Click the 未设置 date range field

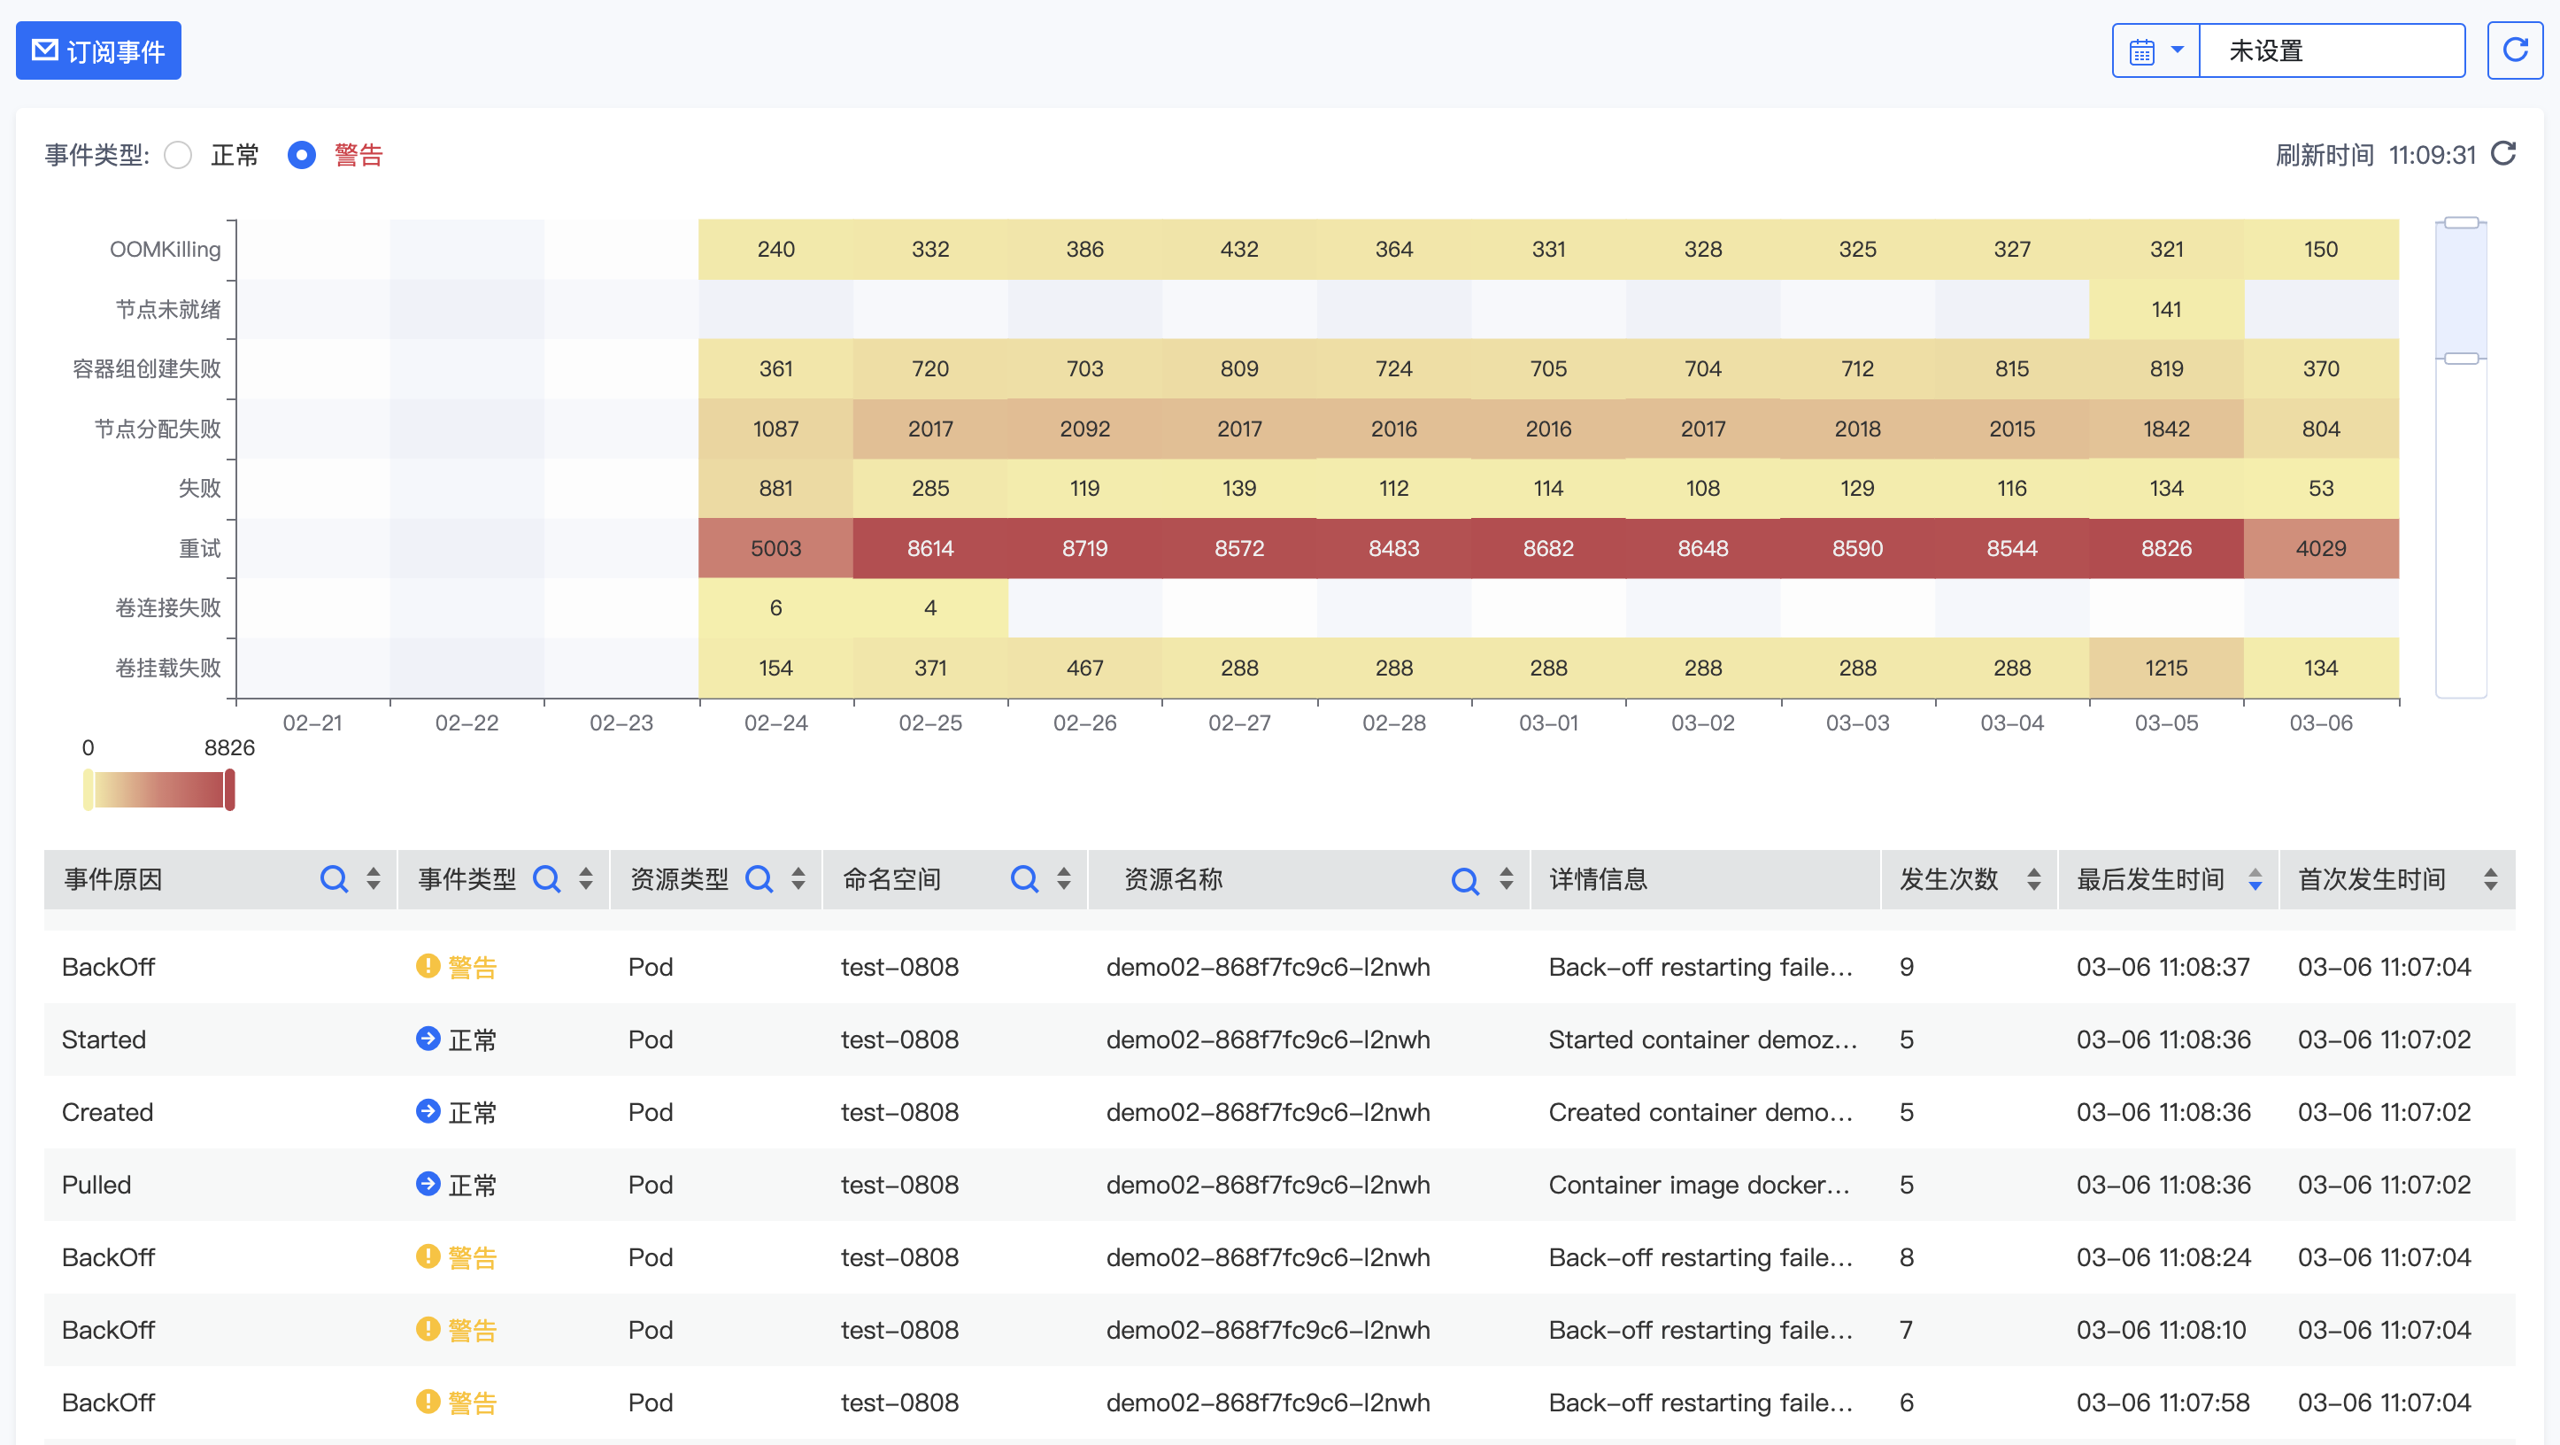[2332, 50]
